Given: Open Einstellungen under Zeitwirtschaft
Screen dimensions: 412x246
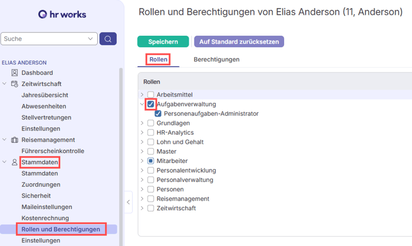Looking at the screenshot, I should coord(41,129).
